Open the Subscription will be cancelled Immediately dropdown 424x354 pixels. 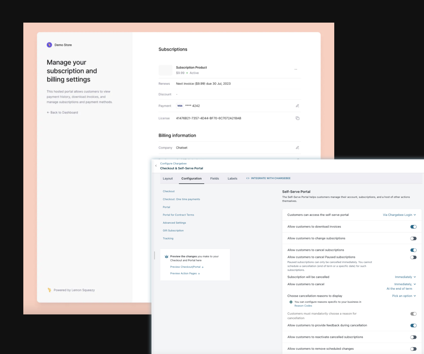coord(405,277)
